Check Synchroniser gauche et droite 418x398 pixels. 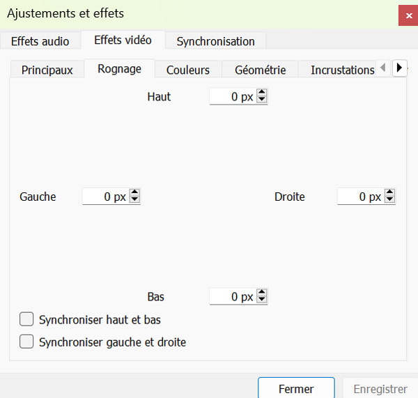point(27,342)
